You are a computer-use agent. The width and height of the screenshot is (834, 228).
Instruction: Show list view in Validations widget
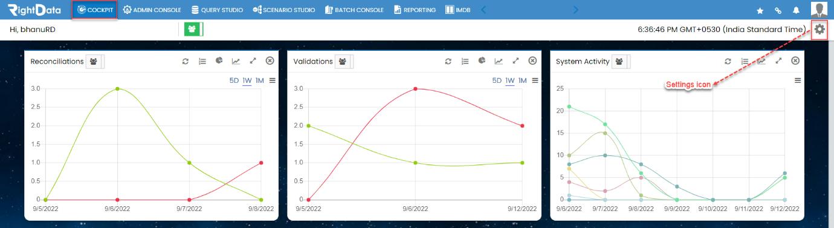pos(465,61)
